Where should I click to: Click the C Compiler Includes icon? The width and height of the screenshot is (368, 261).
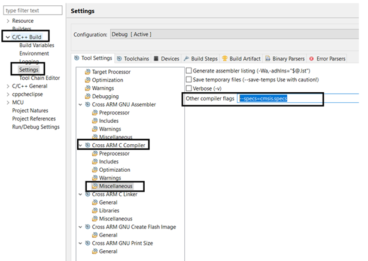point(95,162)
